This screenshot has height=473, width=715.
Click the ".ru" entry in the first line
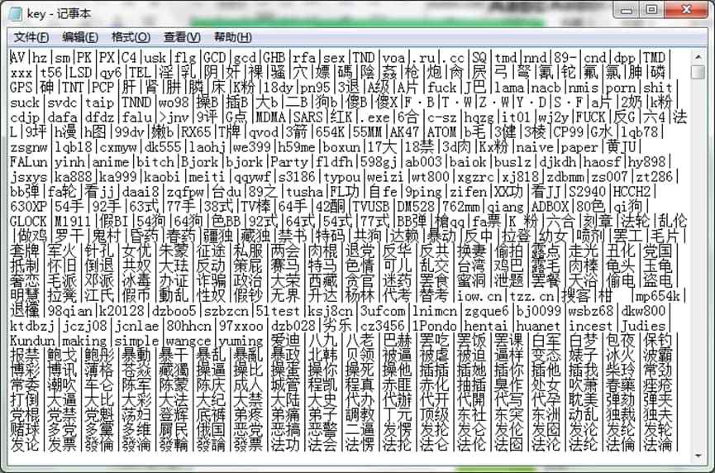coord(423,58)
